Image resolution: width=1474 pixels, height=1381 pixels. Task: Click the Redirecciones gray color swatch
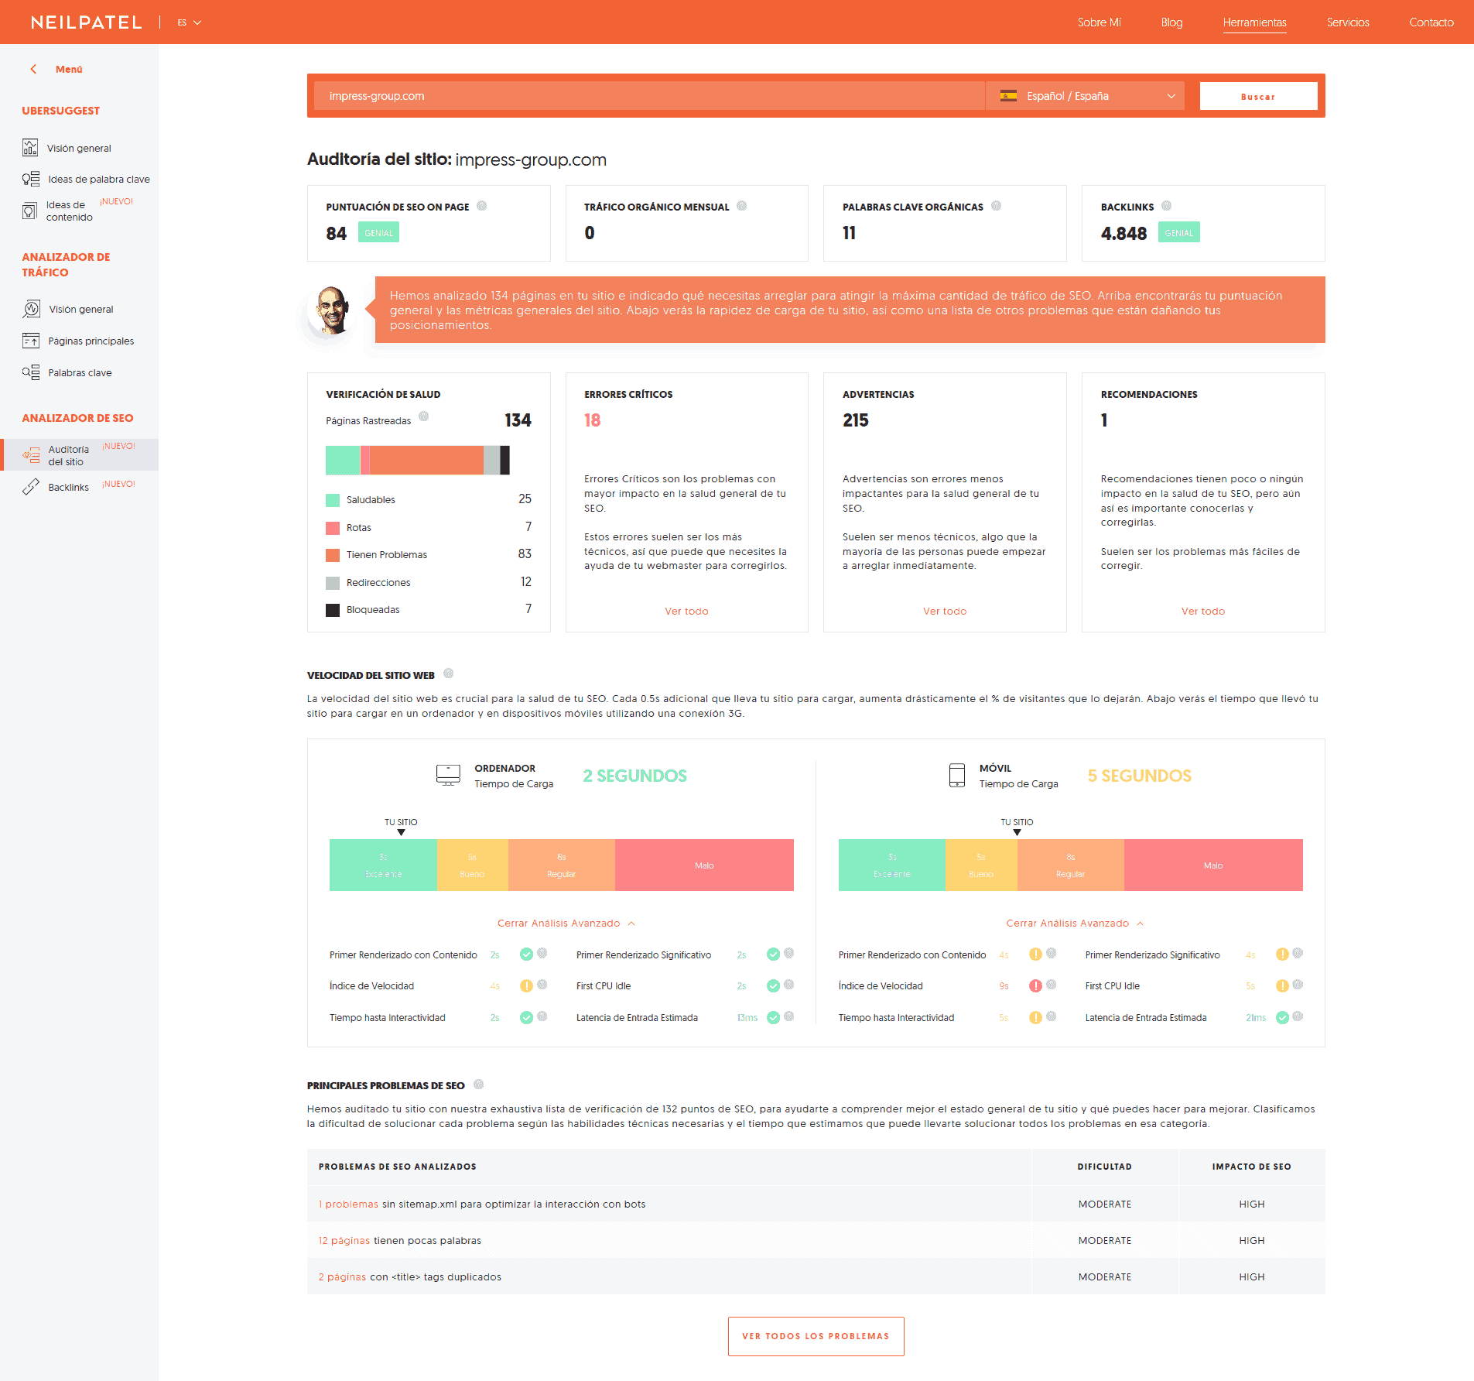(333, 583)
